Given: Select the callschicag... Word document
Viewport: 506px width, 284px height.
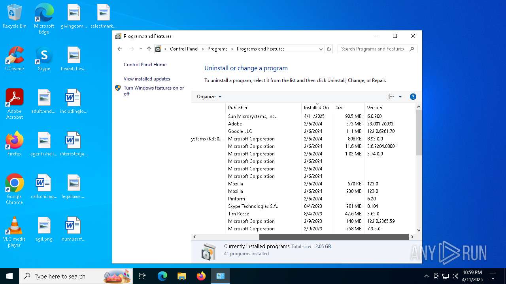Looking at the screenshot, I should pos(44,187).
